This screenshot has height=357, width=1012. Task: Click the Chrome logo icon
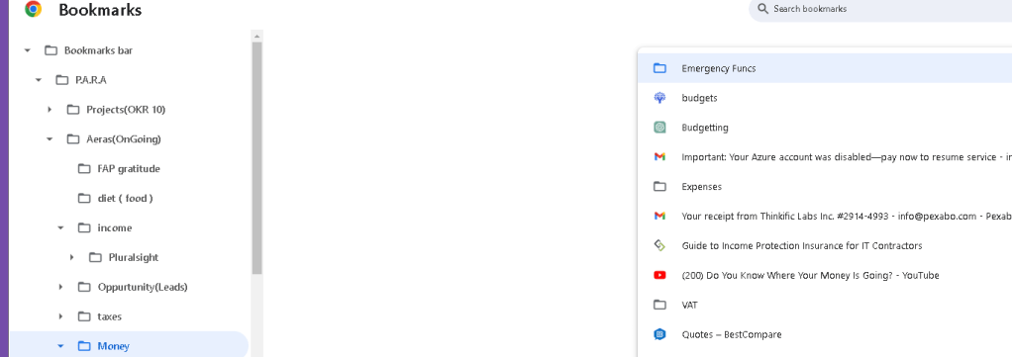click(34, 9)
